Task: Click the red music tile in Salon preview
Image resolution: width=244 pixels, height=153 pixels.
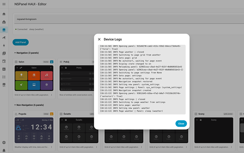Action: (47, 76)
